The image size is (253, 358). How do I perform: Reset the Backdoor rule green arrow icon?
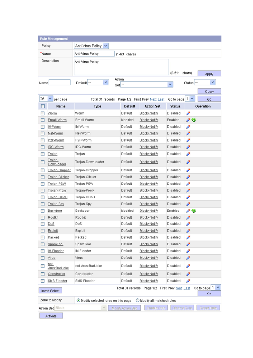click(194, 211)
